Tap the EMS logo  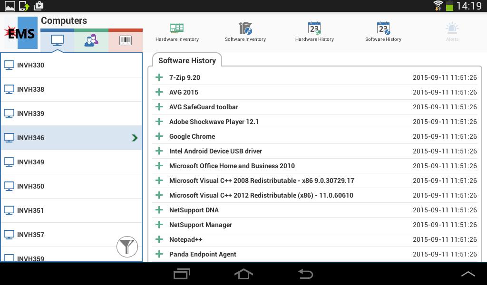coord(20,33)
